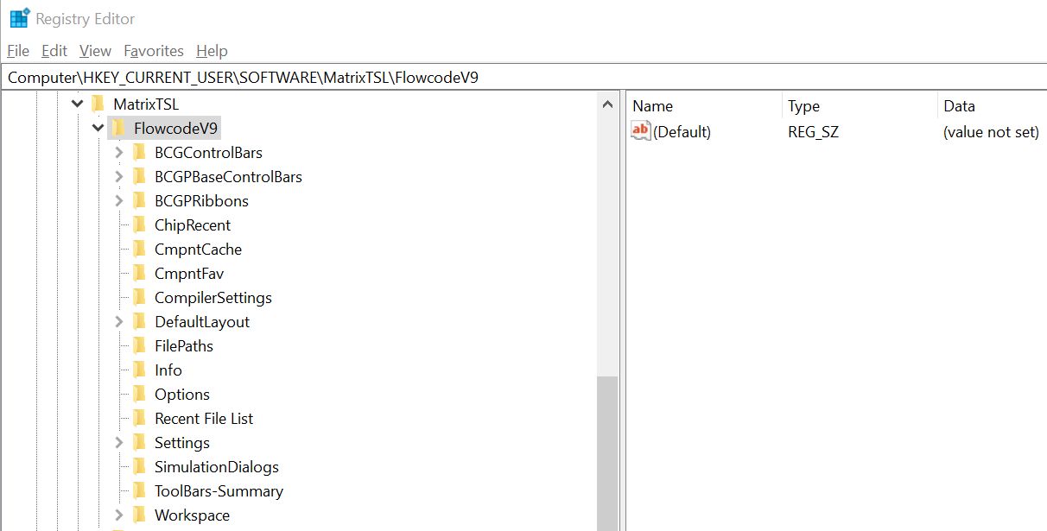Click the CmpntFav folder icon
1047x531 pixels.
tap(140, 274)
